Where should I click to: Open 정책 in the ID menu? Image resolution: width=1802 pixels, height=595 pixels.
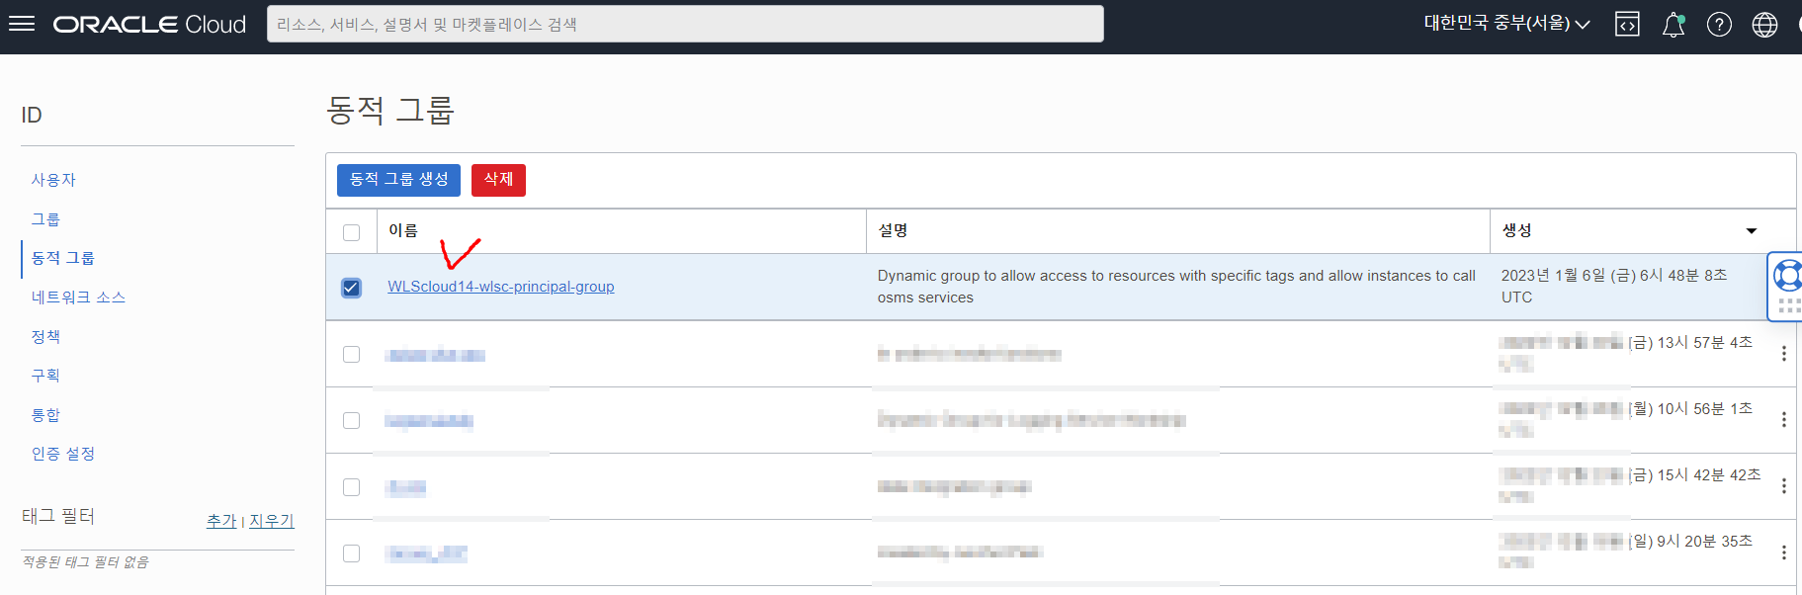click(x=45, y=337)
